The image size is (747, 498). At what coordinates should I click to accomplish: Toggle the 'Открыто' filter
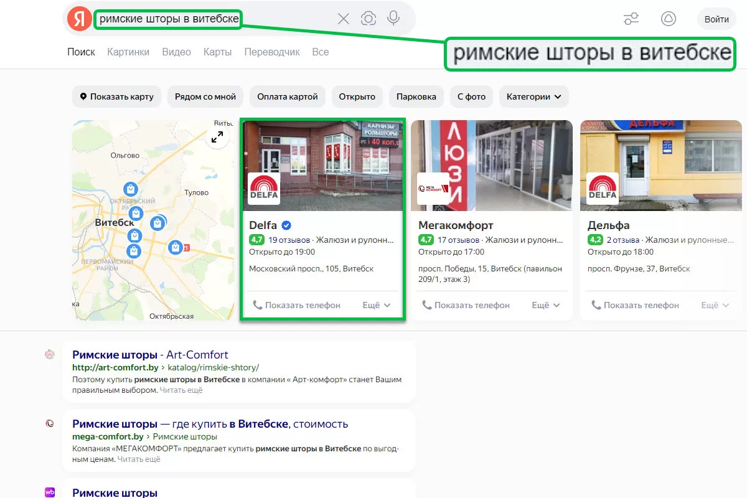357,96
